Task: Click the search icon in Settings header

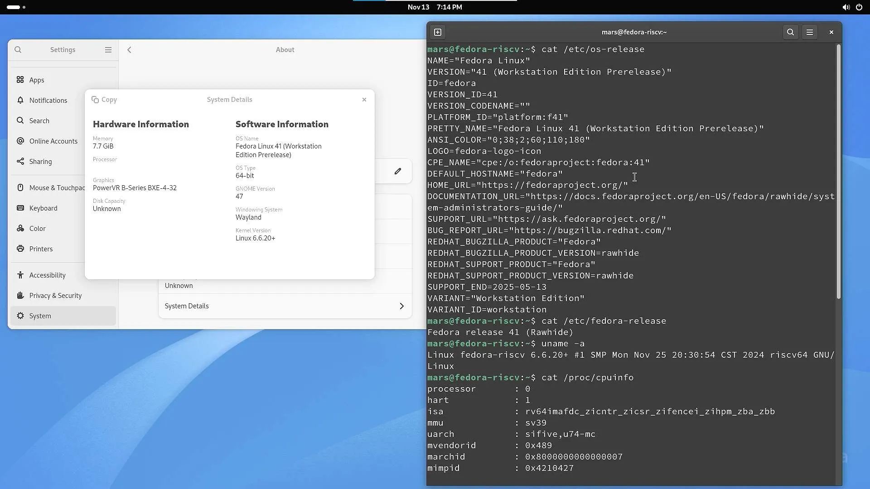Action: (18, 50)
